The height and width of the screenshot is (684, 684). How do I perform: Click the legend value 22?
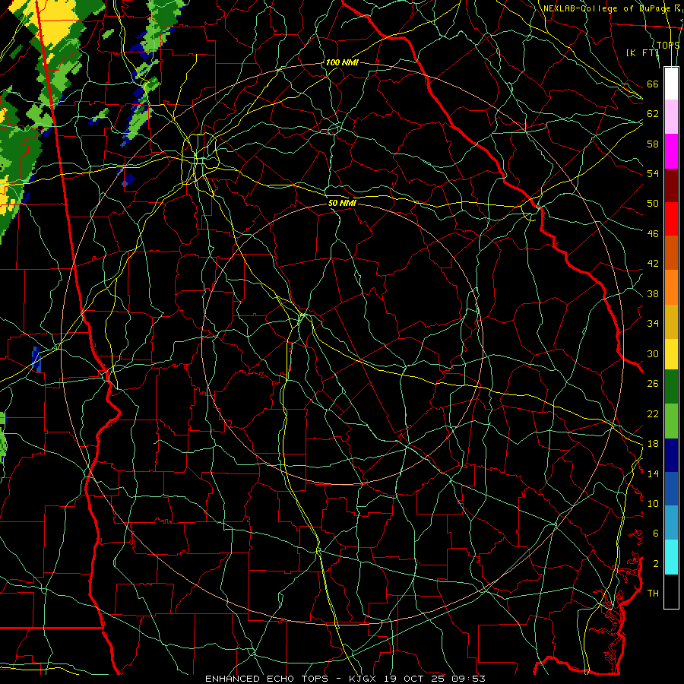point(653,413)
